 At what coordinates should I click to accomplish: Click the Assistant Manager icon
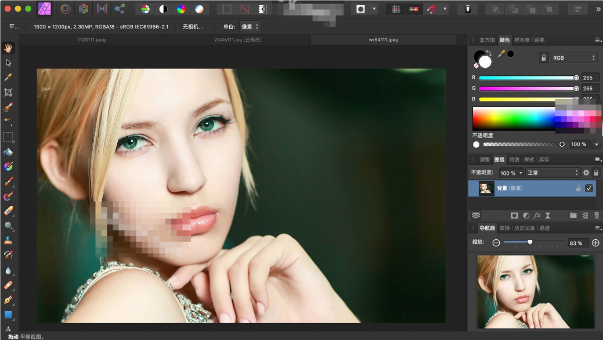click(x=468, y=9)
